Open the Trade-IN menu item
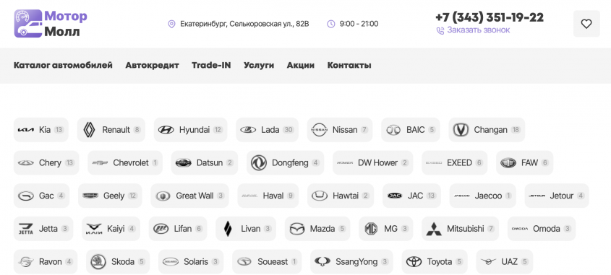 211,66
